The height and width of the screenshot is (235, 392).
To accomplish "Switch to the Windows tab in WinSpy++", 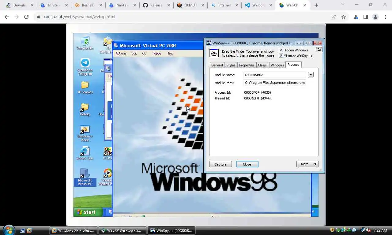I will 277,65.
